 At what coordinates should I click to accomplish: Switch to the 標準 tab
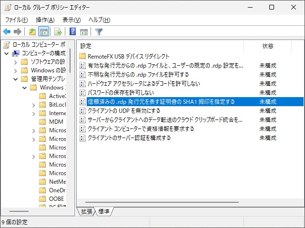104,211
